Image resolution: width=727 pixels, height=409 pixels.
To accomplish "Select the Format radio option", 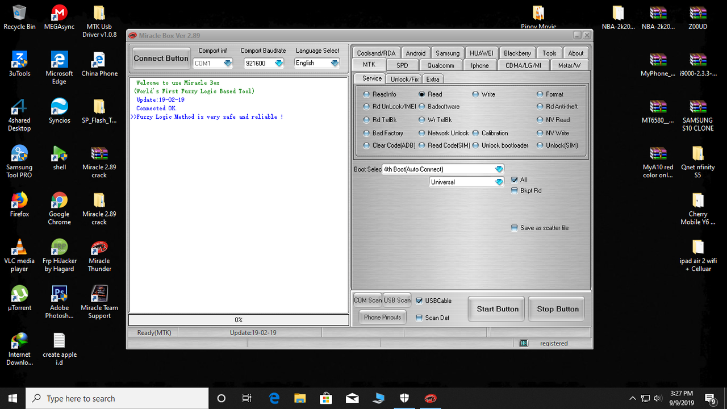I will coord(550,94).
